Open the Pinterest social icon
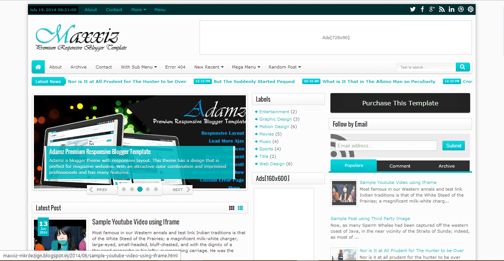Screen dimensions: 504x261 point(471,9)
